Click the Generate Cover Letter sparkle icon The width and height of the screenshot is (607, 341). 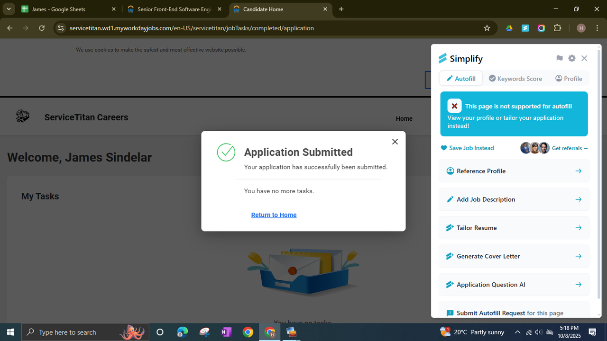450,256
